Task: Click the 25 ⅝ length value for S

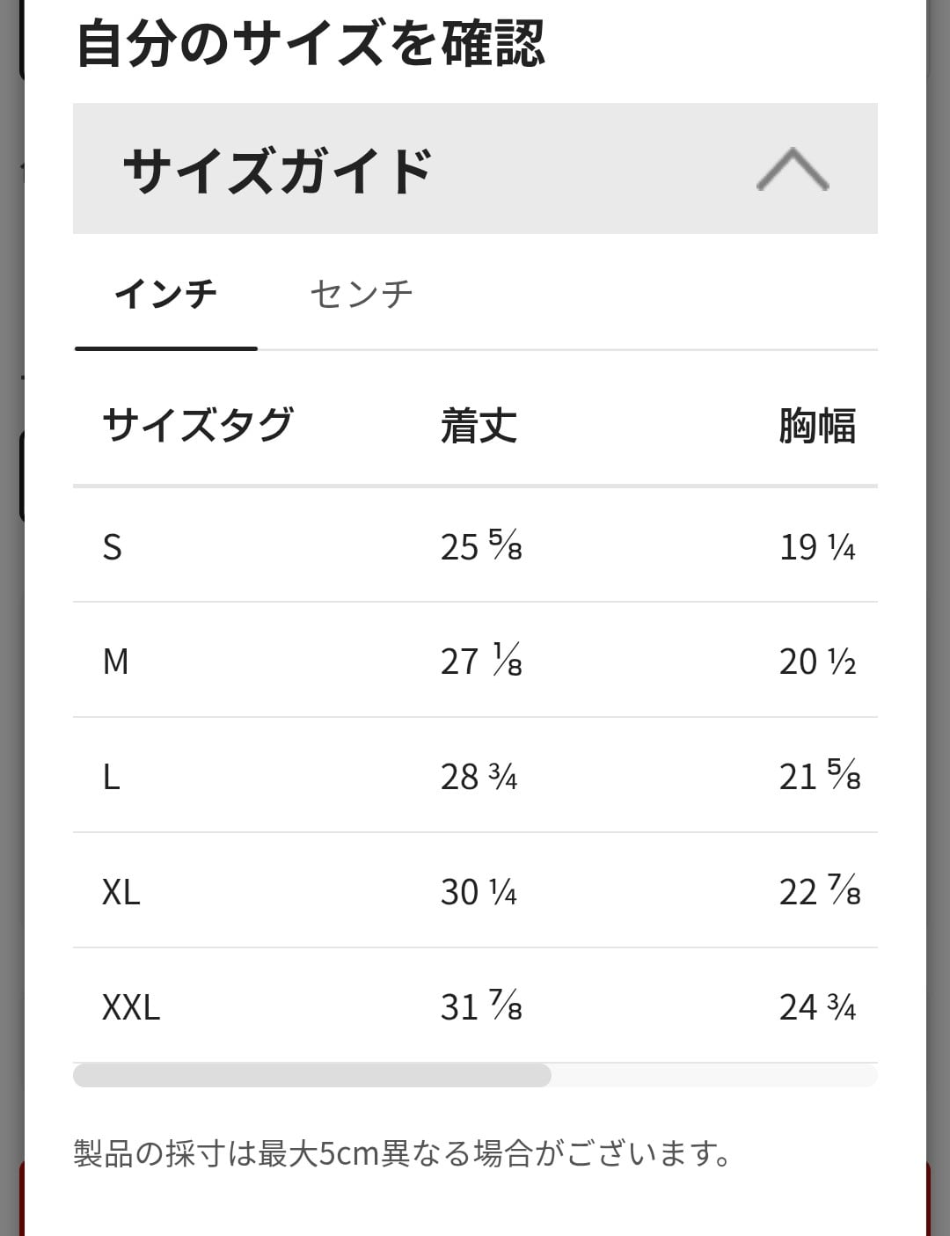Action: (480, 547)
